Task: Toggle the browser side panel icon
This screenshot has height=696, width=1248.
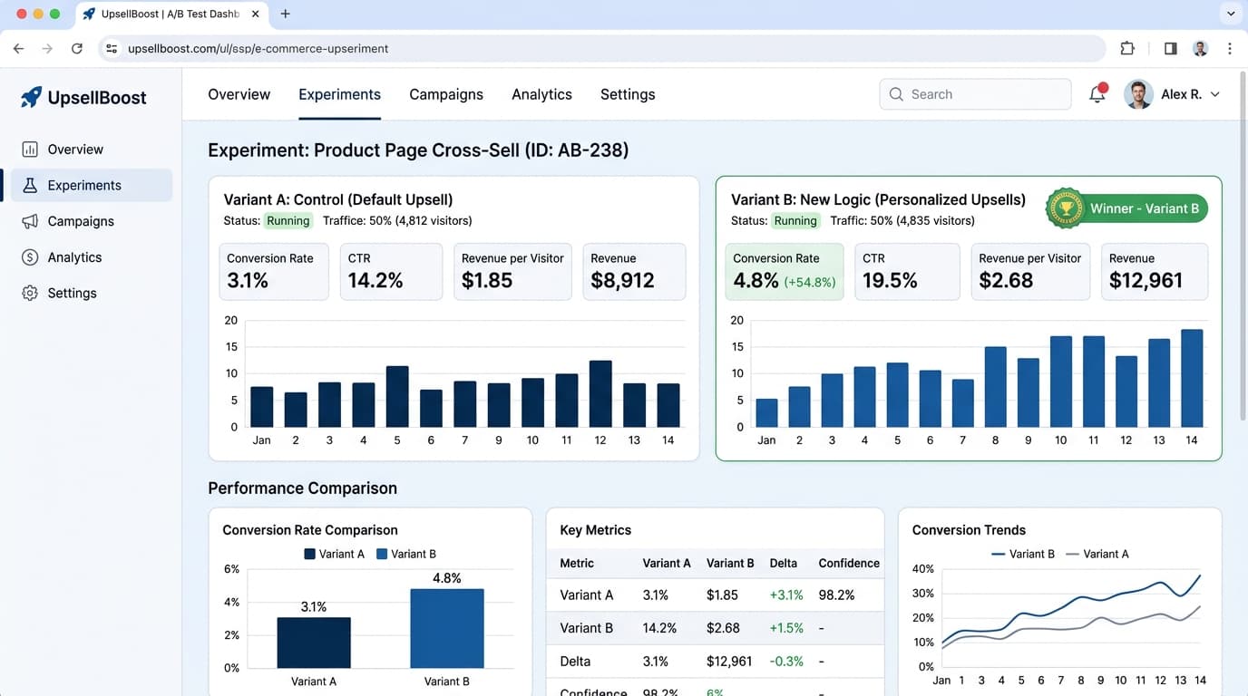Action: click(x=1171, y=49)
